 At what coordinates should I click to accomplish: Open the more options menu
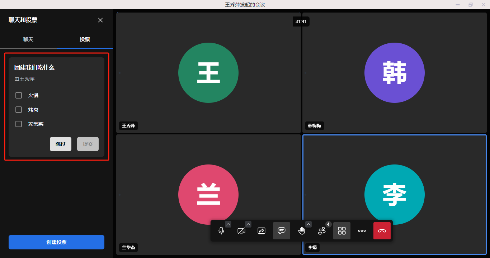point(362,231)
